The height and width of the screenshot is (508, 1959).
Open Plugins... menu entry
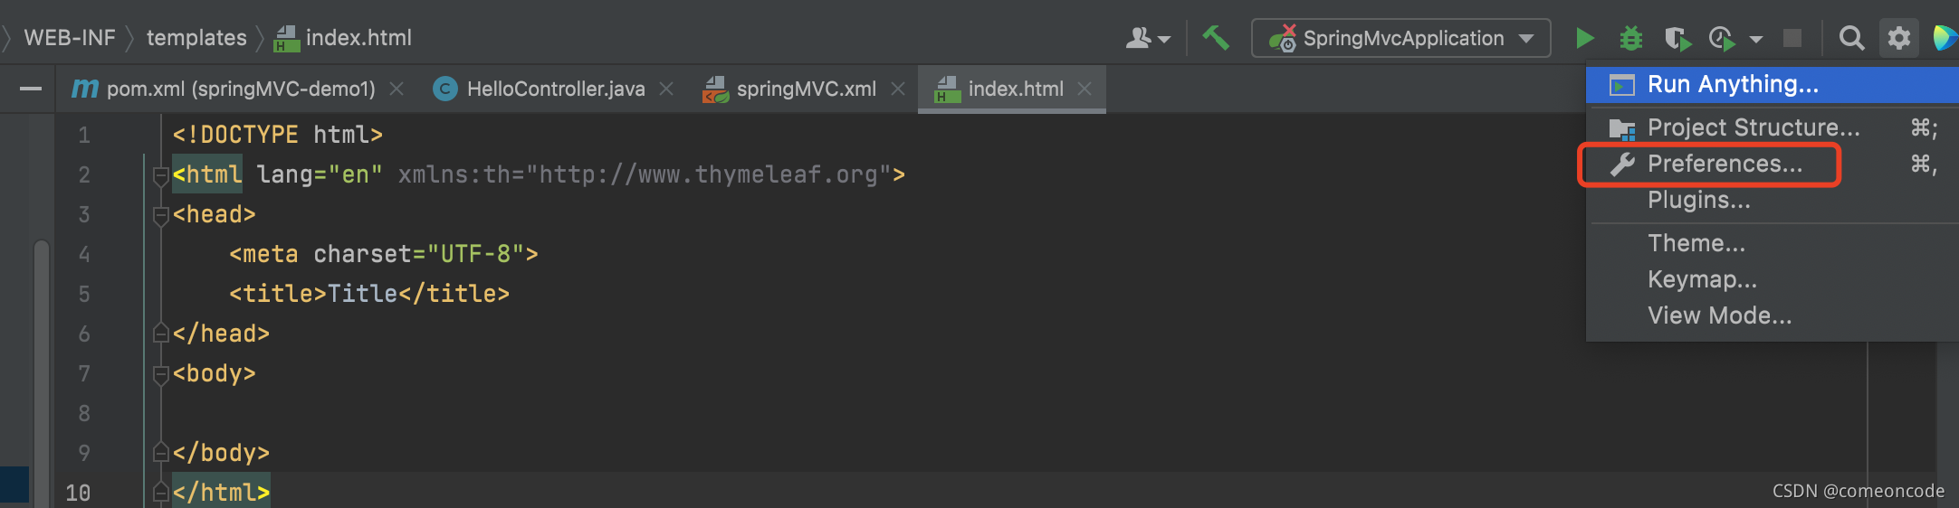click(1773, 201)
